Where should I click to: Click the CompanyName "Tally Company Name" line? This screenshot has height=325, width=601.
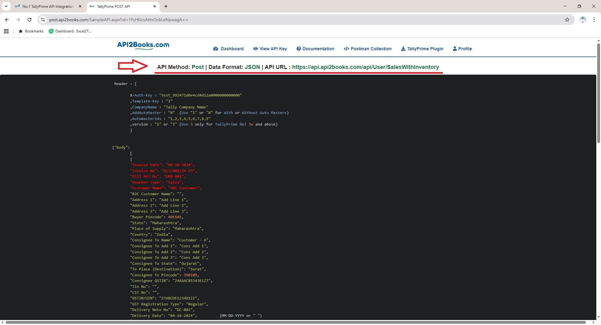click(x=169, y=107)
